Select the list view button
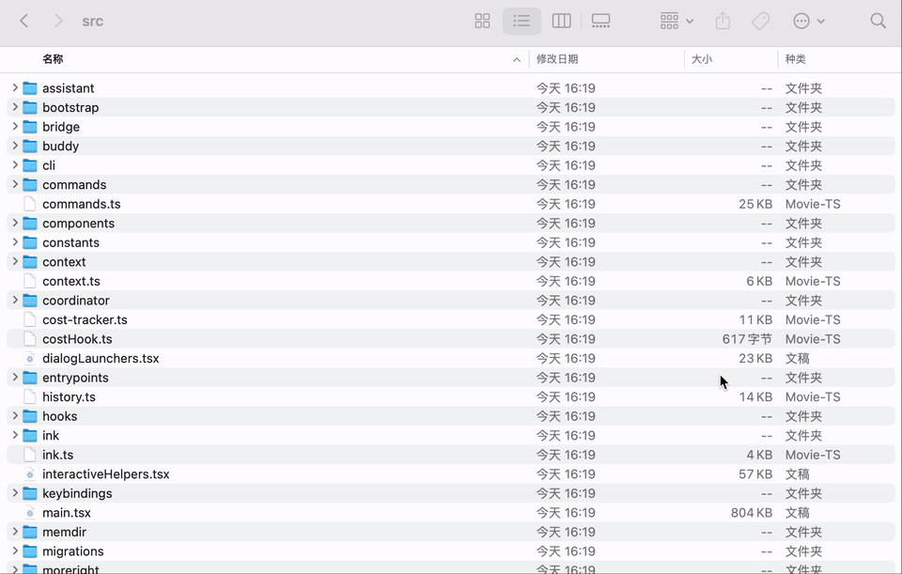The width and height of the screenshot is (902, 574). [521, 21]
